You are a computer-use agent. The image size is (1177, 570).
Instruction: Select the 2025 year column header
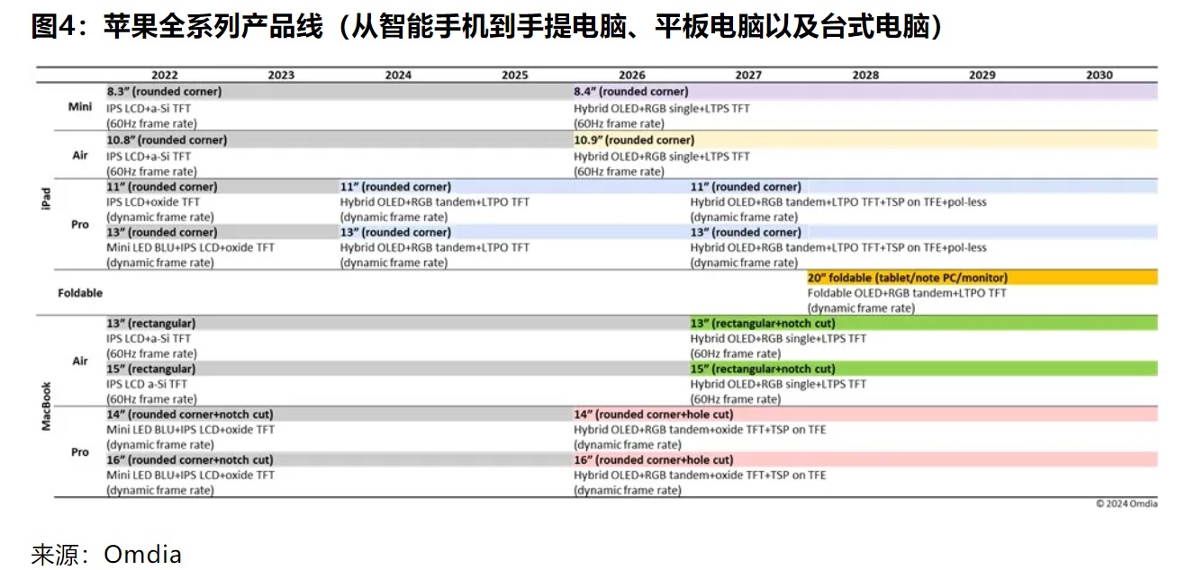[x=515, y=76]
